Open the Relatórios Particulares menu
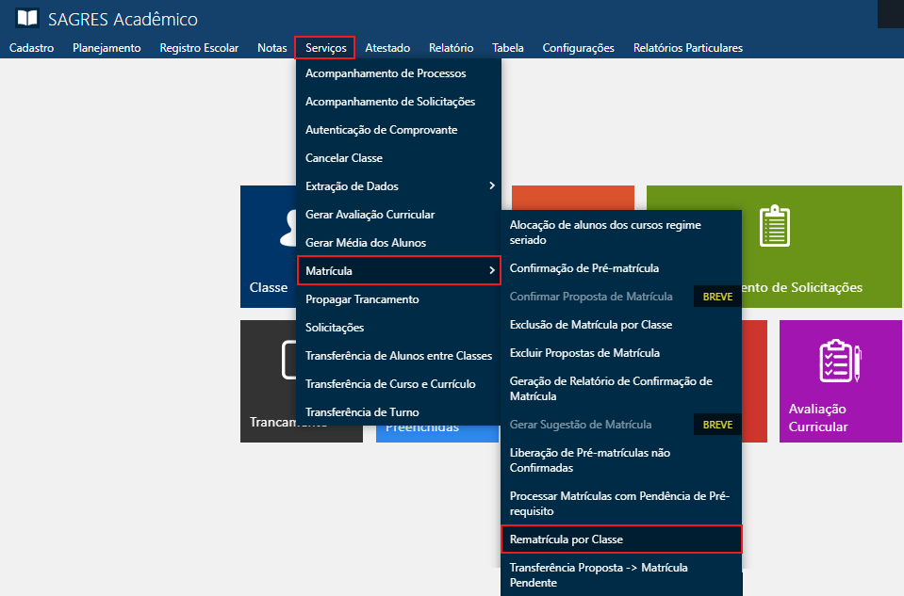 (687, 47)
